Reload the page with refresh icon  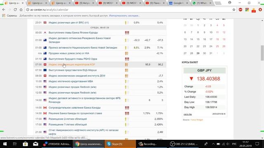(x=15, y=10)
